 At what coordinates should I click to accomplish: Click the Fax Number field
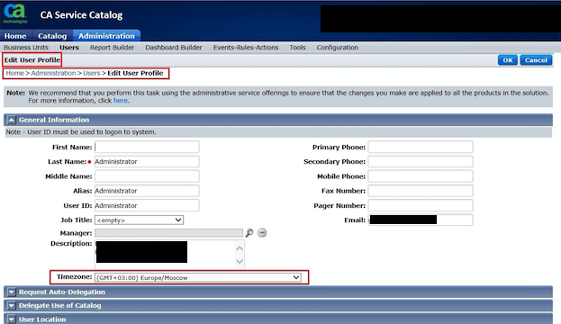(x=421, y=191)
